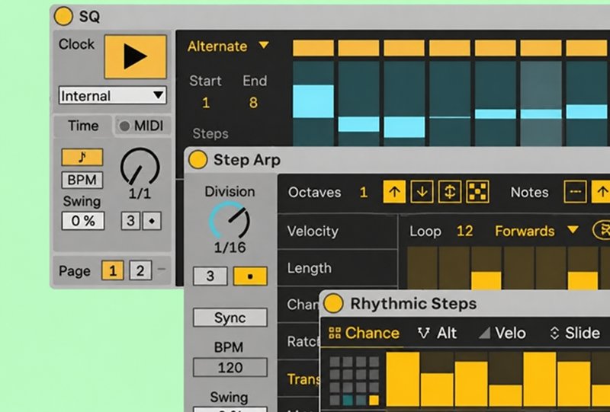The height and width of the screenshot is (412, 610).
Task: Select the octave up direction arrow
Action: point(394,192)
